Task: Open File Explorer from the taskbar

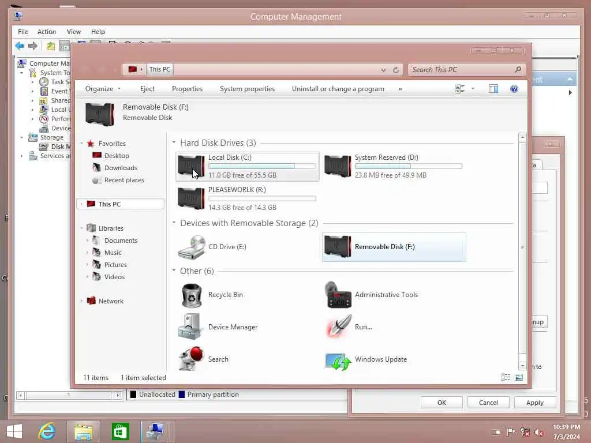Action: tap(83, 431)
